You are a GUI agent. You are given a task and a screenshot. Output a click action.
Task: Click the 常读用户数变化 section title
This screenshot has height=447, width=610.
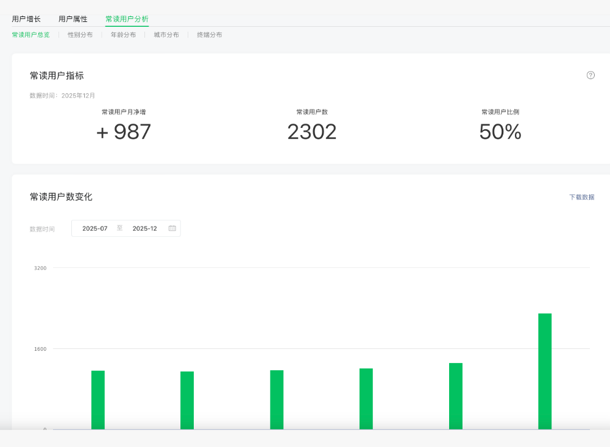(61, 197)
